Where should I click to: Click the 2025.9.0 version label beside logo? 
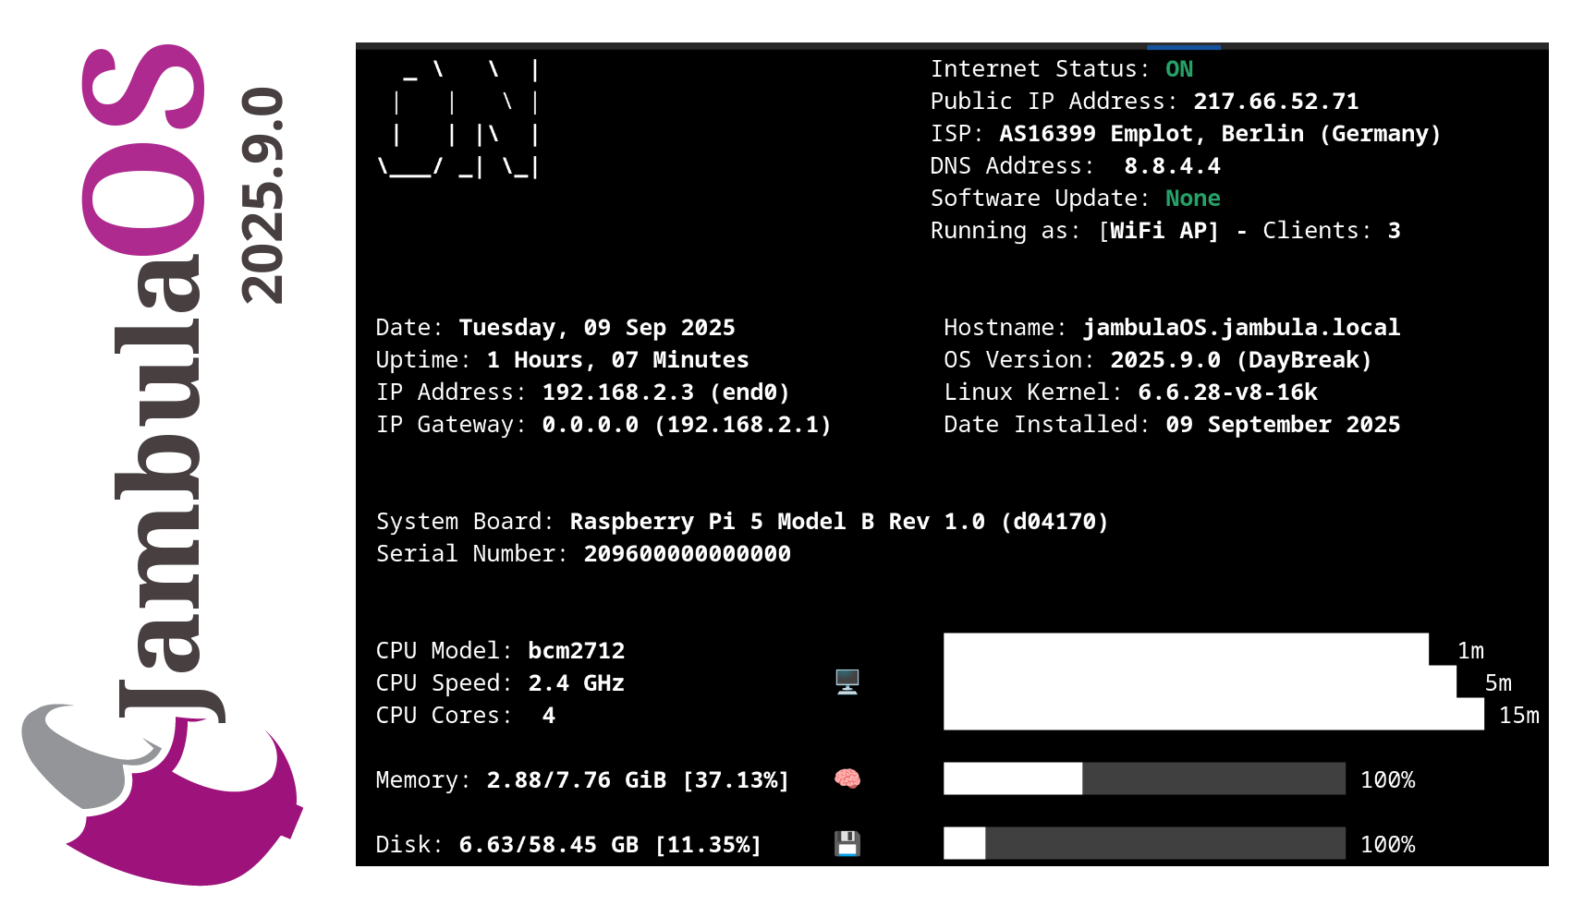[262, 196]
